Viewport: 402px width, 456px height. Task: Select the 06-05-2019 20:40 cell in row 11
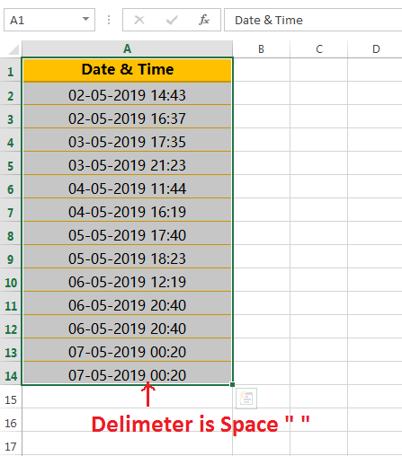(x=127, y=303)
